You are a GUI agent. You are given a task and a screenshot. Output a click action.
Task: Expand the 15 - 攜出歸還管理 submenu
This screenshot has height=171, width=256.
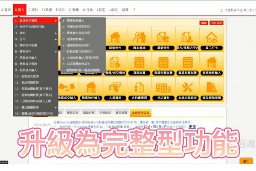[55, 107]
